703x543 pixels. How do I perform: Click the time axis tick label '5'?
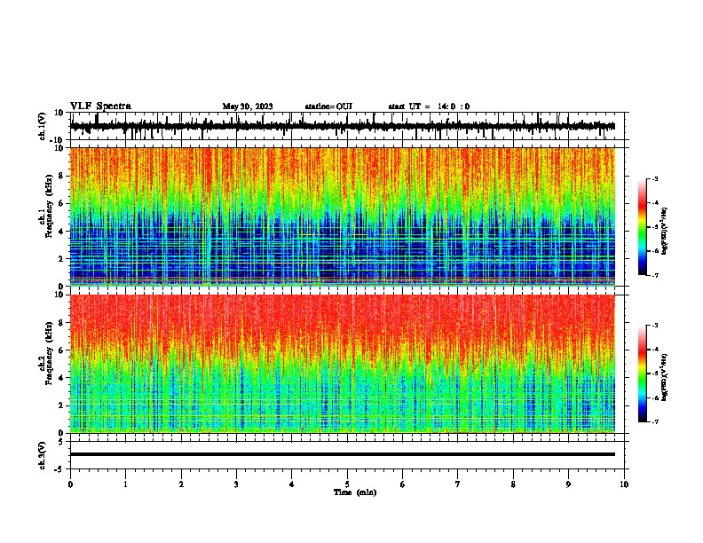coord(347,484)
